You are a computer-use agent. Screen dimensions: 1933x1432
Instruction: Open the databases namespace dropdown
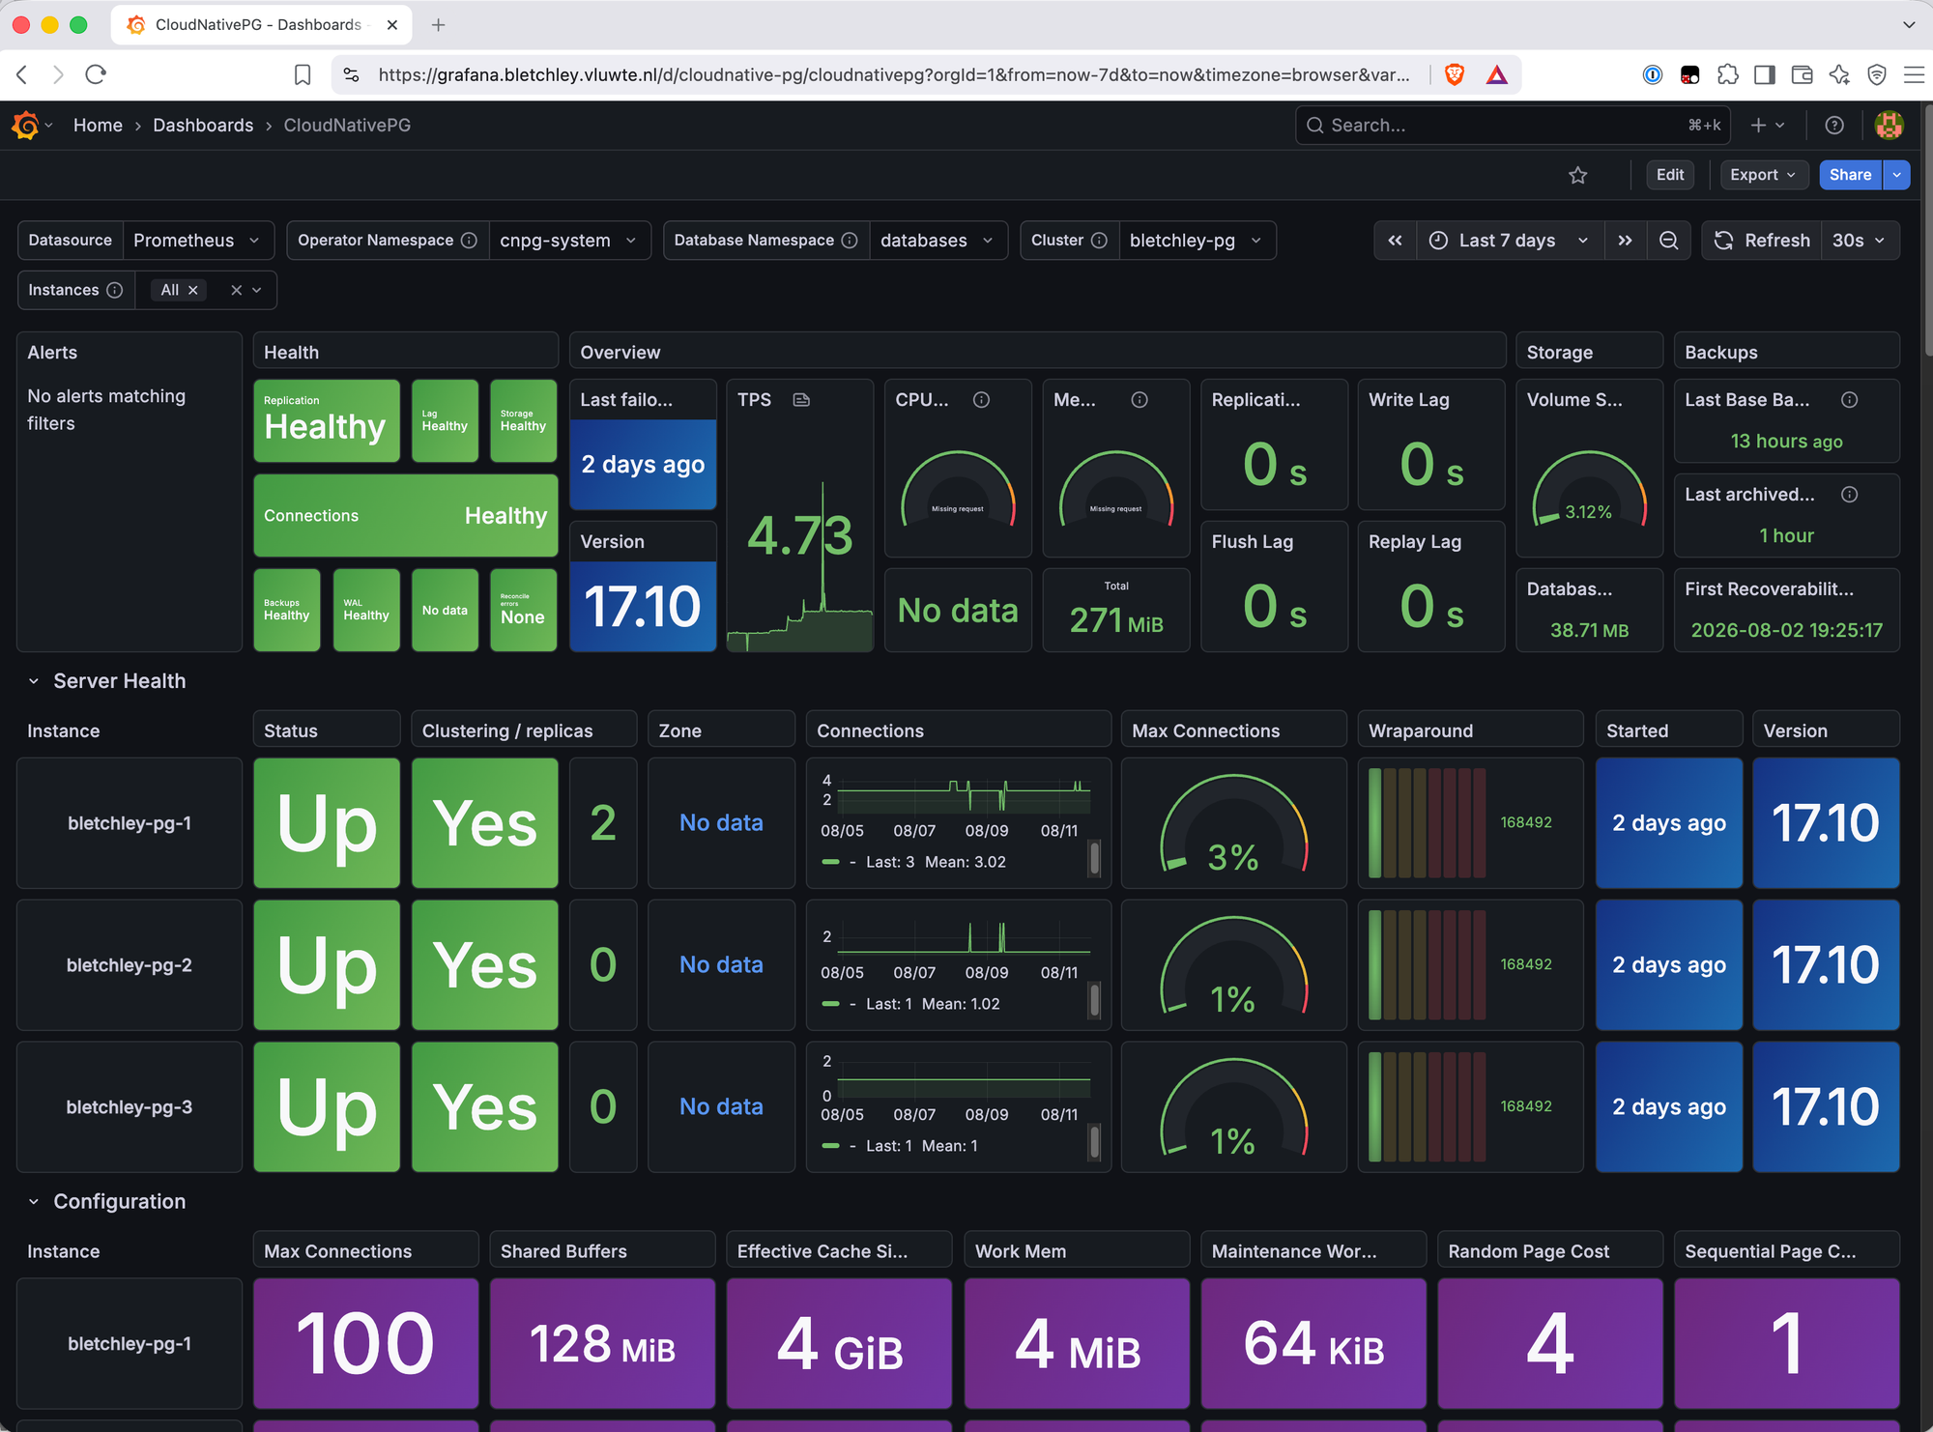[x=938, y=241]
